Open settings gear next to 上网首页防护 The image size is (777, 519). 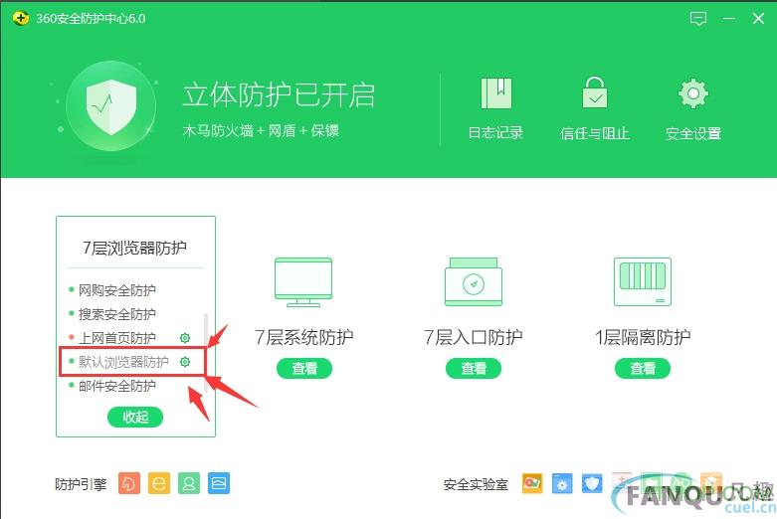point(185,338)
